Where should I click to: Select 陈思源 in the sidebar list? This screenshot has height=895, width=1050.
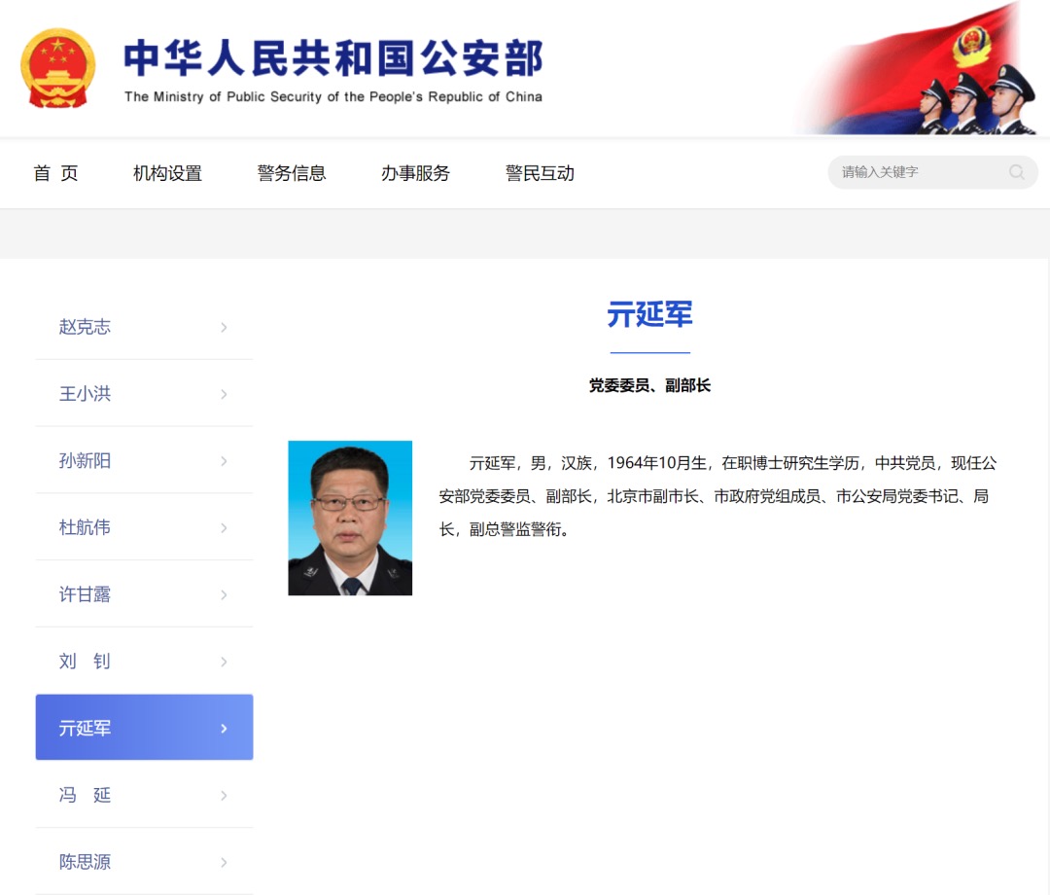point(144,862)
